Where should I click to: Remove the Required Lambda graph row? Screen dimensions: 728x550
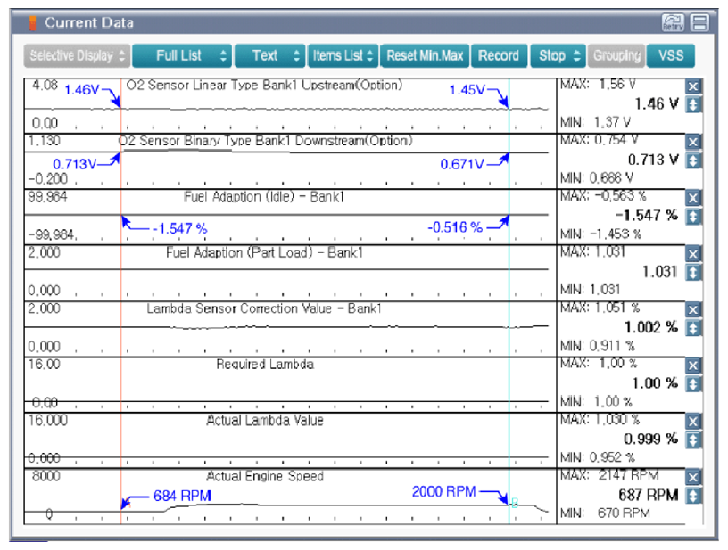(x=693, y=365)
